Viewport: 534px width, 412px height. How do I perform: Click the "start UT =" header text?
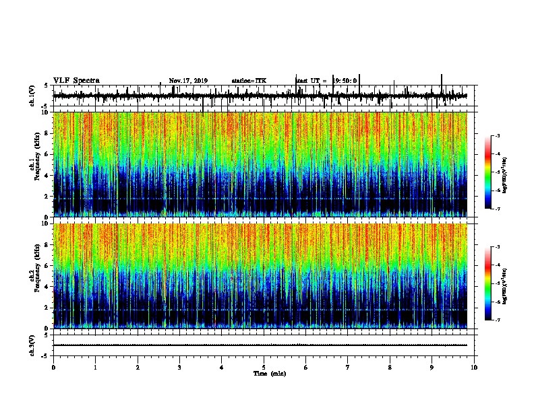[311, 81]
